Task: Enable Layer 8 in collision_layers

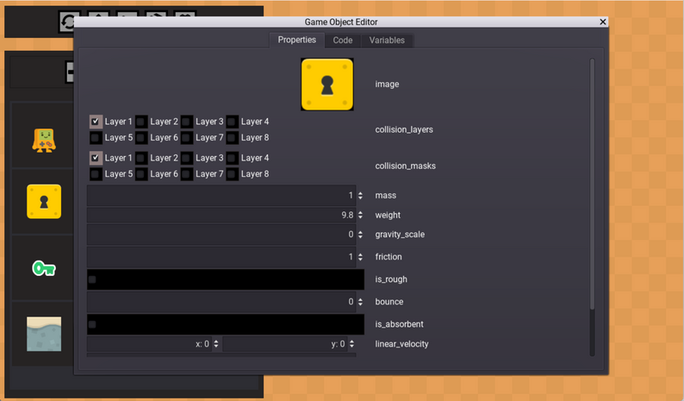Action: click(232, 138)
